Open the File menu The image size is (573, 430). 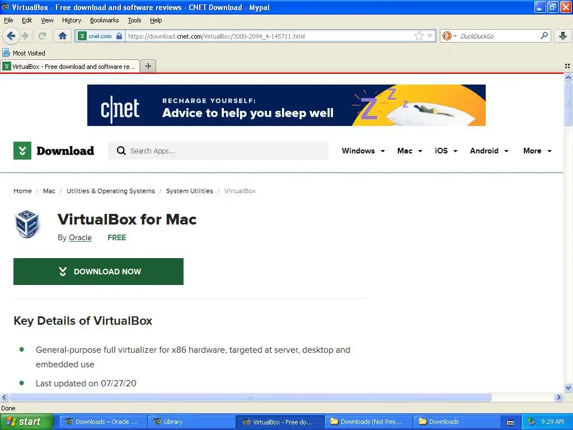[8, 20]
